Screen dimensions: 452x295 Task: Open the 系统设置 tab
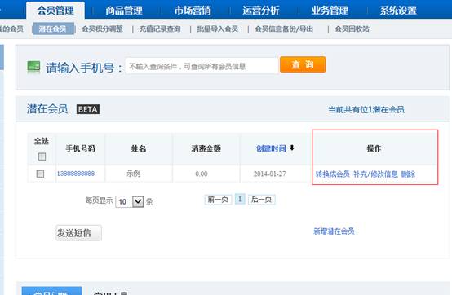(398, 11)
